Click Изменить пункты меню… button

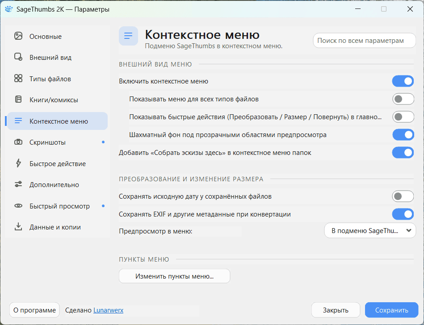point(174,276)
